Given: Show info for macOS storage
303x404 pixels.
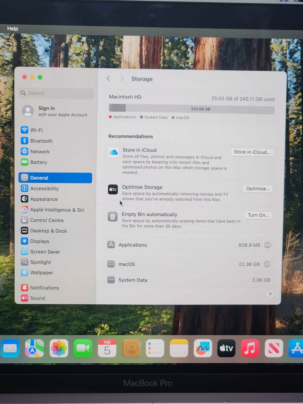Looking at the screenshot, I should 267,264.
